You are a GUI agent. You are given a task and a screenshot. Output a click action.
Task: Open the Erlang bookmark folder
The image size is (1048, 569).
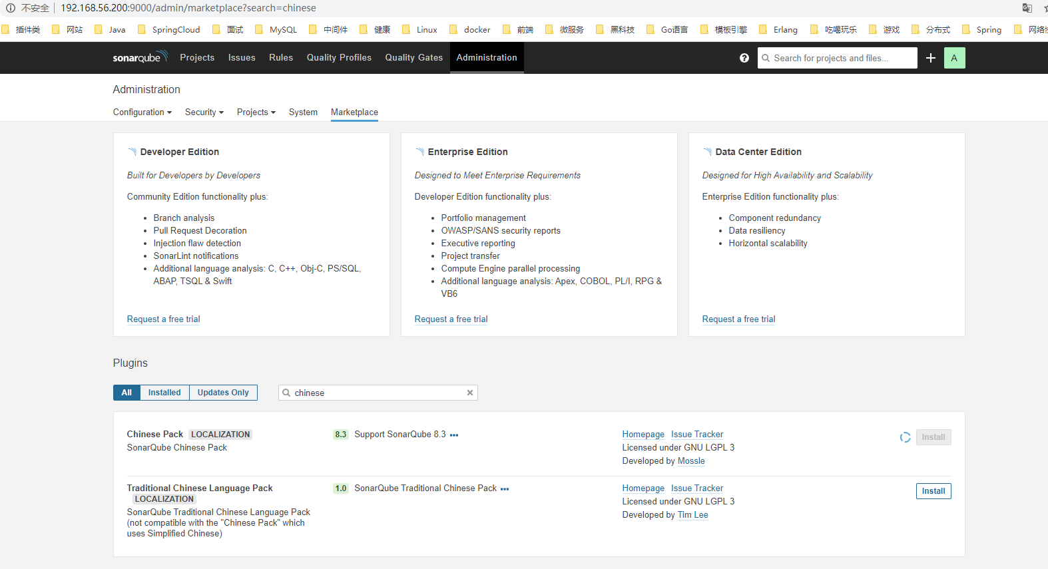coord(778,29)
